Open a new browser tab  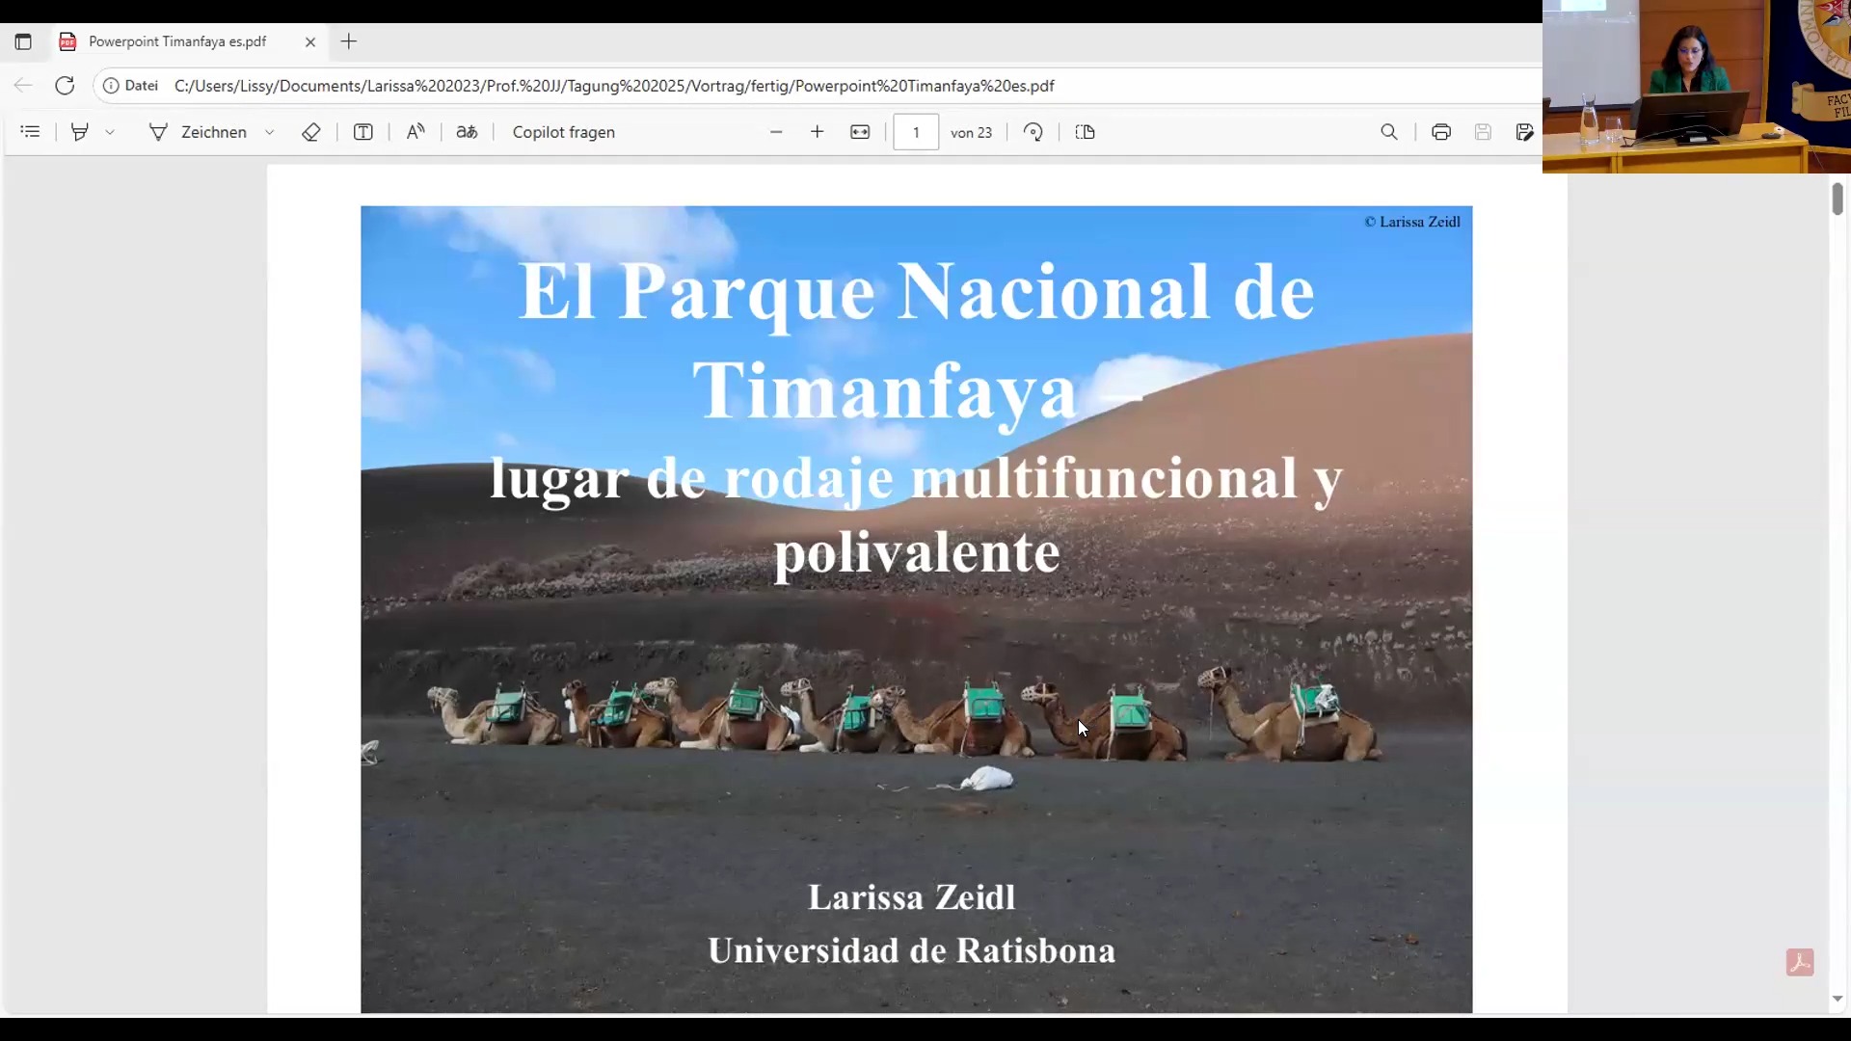pyautogui.click(x=349, y=41)
